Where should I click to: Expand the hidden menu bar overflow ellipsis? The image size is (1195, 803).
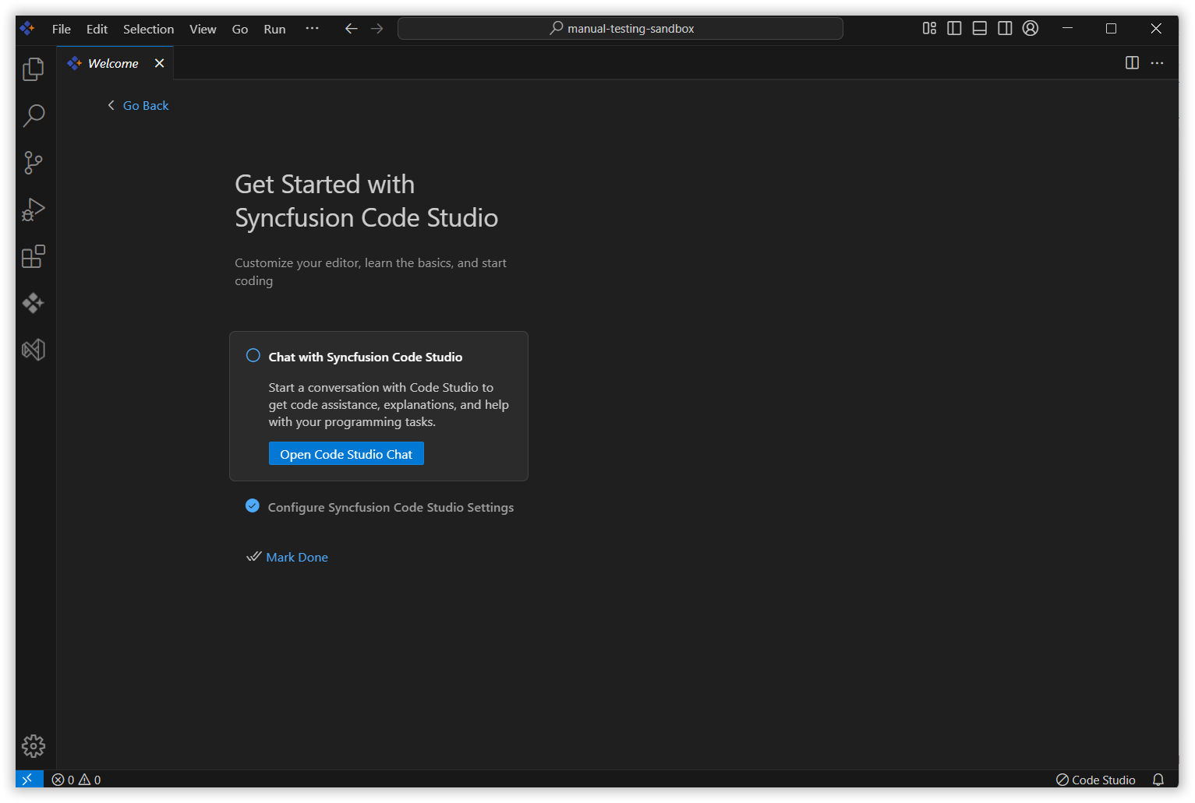(x=313, y=29)
